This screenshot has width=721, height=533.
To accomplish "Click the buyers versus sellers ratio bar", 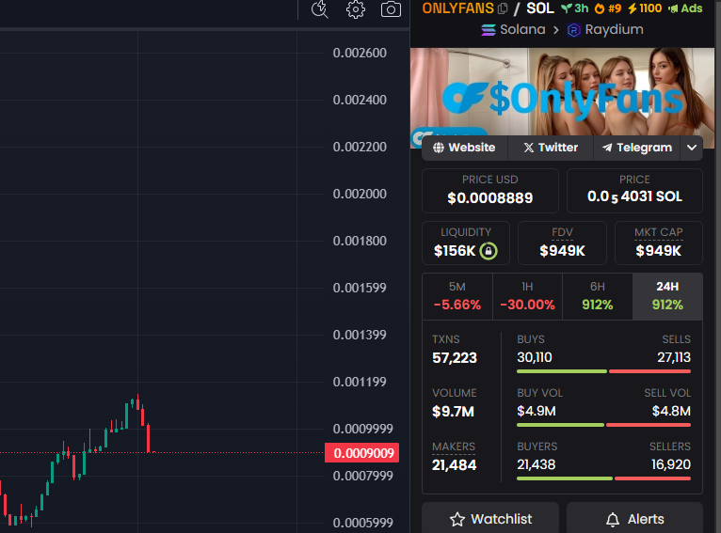I will coord(603,478).
